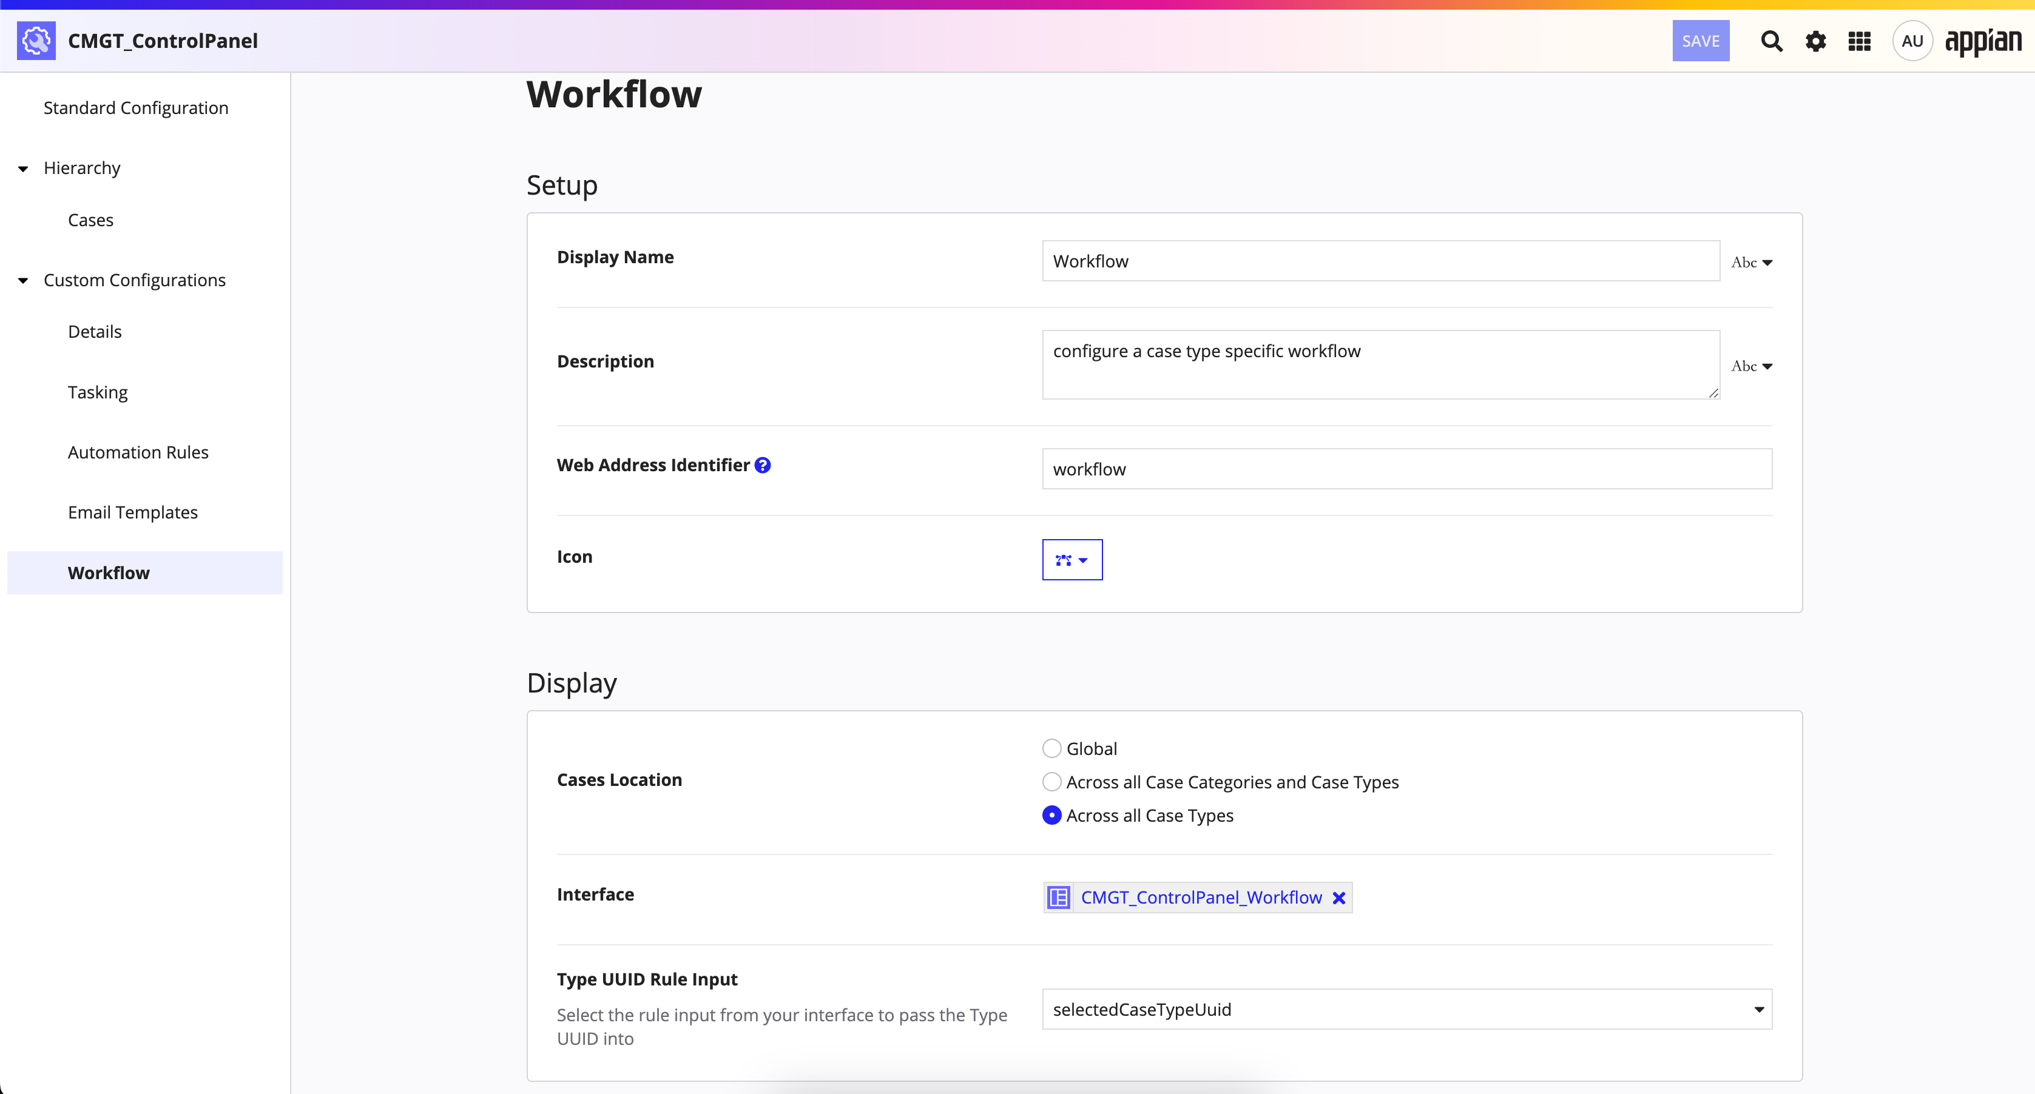
Task: Click the CMGT_ControlPanel title text
Action: pyautogui.click(x=163, y=41)
